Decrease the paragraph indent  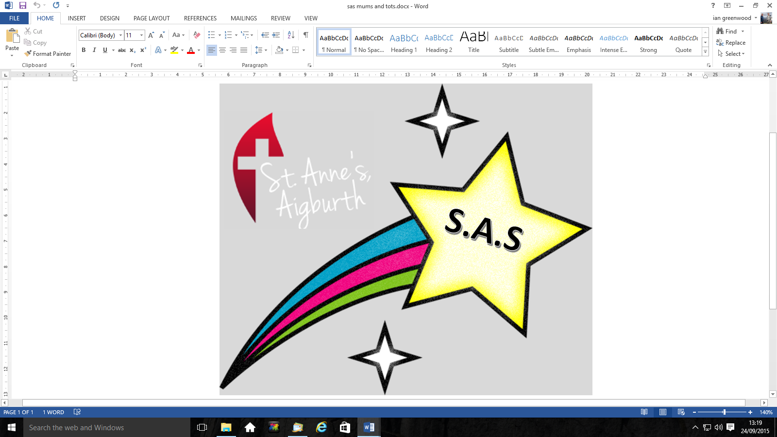pos(265,35)
